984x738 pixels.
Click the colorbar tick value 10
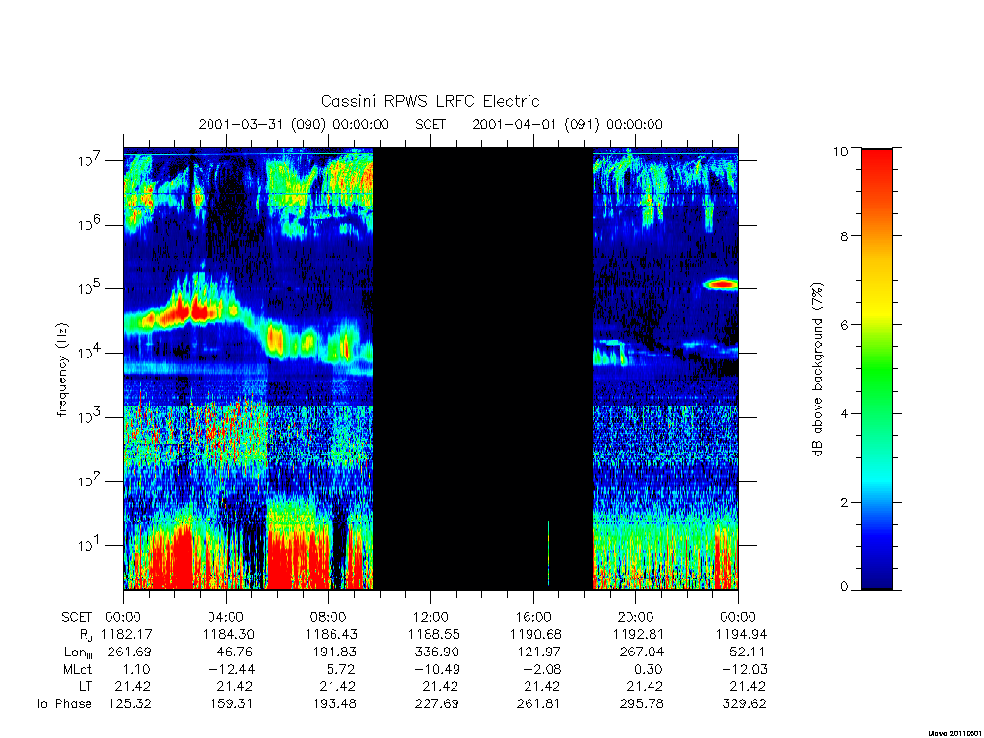pyautogui.click(x=840, y=151)
